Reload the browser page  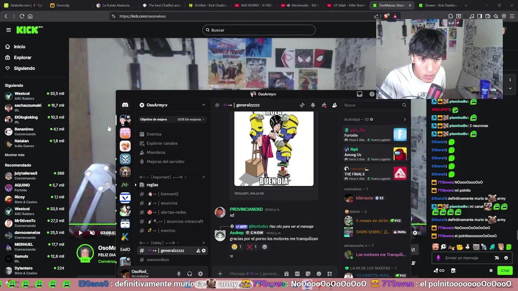pyautogui.click(x=22, y=16)
